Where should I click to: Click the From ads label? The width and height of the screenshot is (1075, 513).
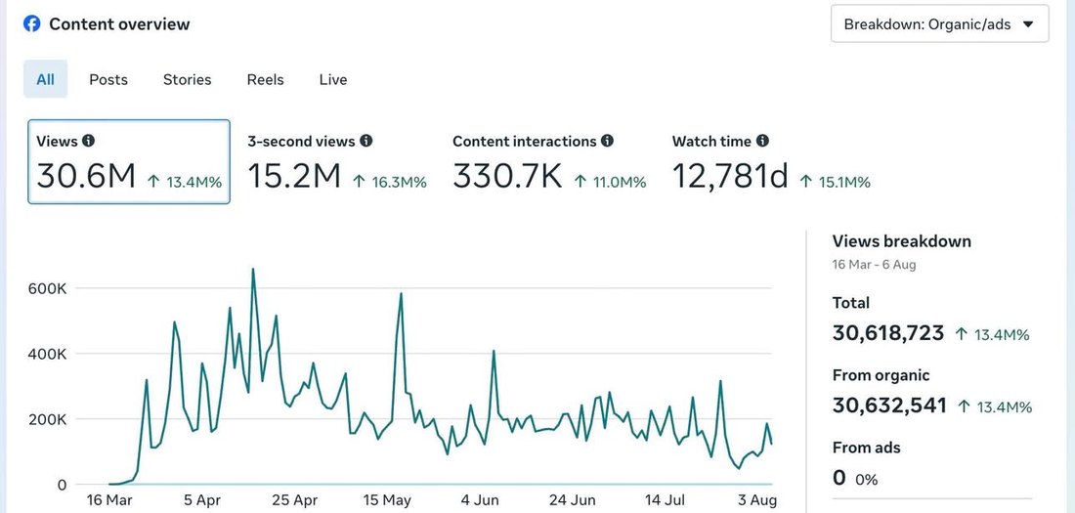[x=867, y=448]
